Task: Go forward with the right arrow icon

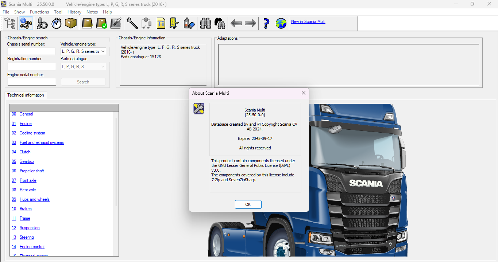Action: 251,24
